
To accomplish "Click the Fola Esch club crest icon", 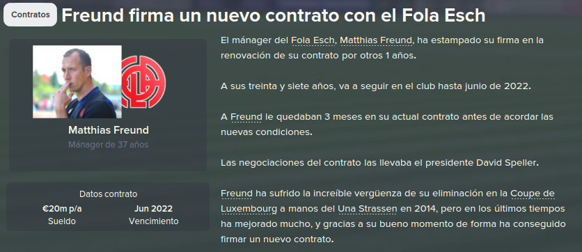I will pyautogui.click(x=143, y=82).
